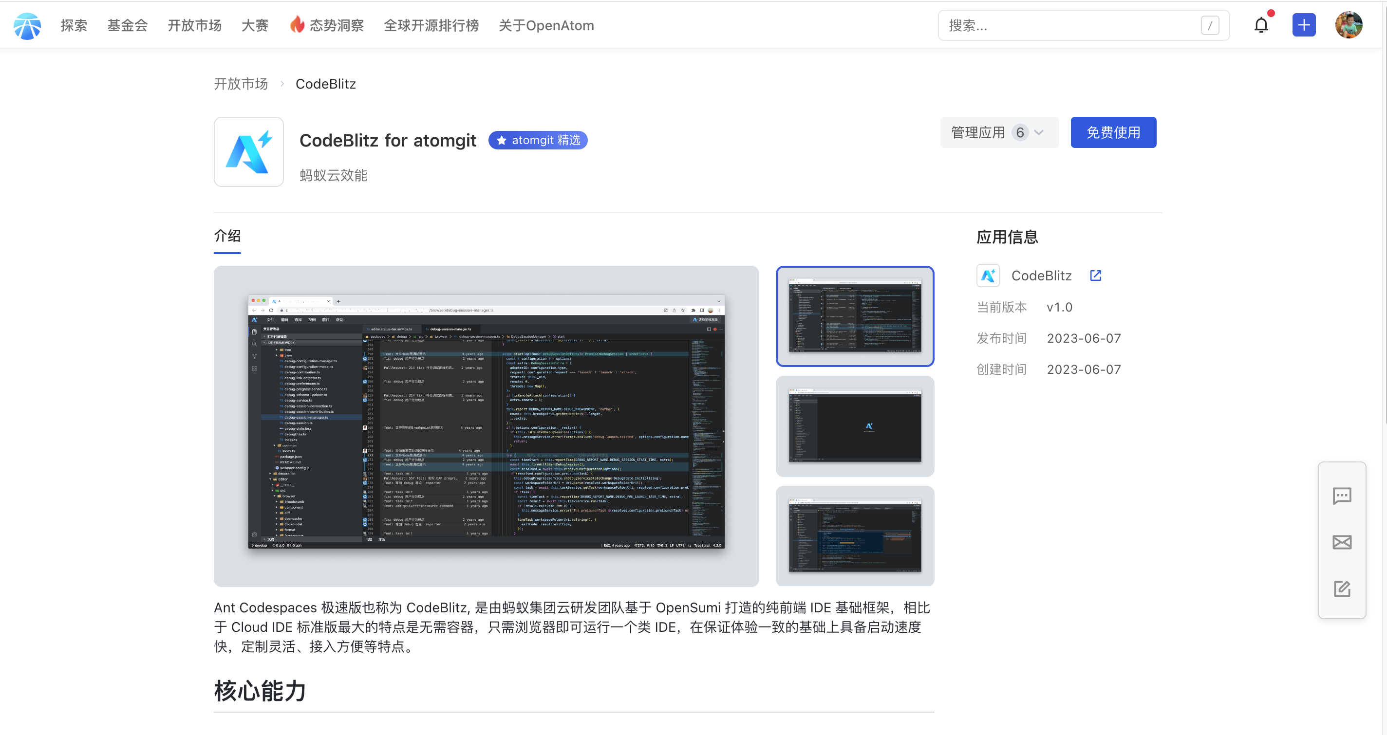Image resolution: width=1387 pixels, height=735 pixels.
Task: Click the OpenAtom logo in the header
Action: tap(27, 25)
